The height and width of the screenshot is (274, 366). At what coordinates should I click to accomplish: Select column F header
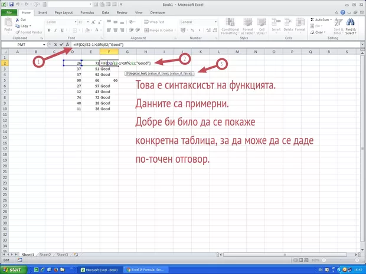pyautogui.click(x=109, y=52)
